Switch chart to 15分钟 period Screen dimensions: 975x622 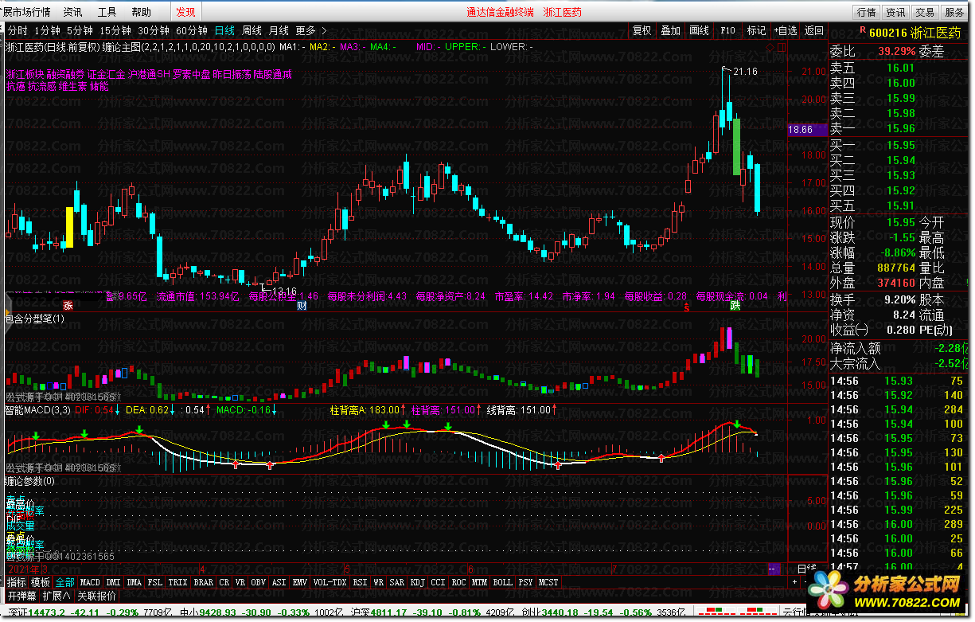pos(115,31)
